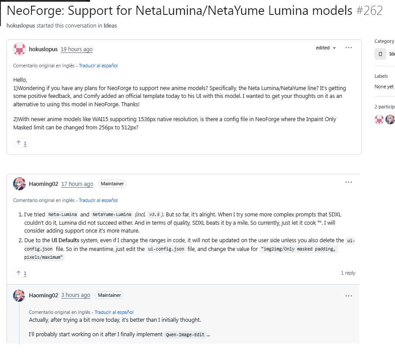Open three-dot menu on hokuslopus post
This screenshot has height=362, width=395.
[349, 48]
